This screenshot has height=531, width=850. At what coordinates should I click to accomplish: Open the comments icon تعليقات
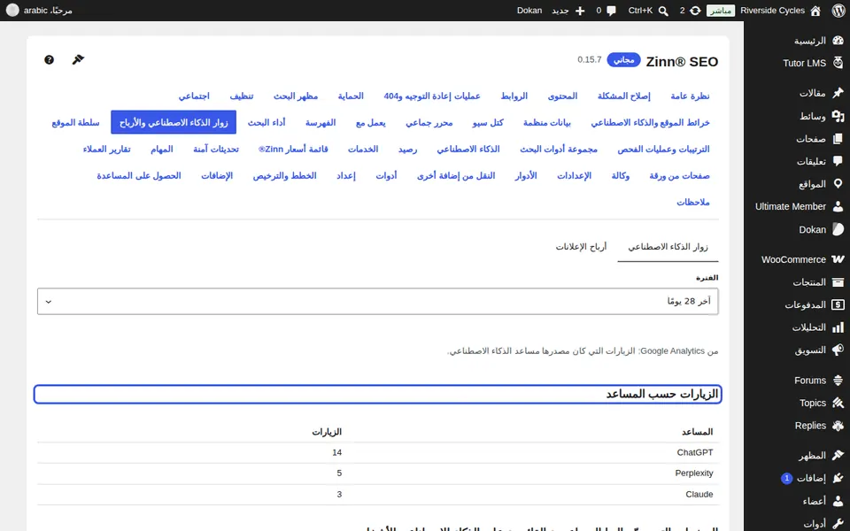click(838, 161)
